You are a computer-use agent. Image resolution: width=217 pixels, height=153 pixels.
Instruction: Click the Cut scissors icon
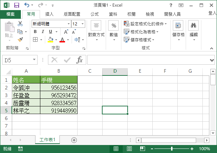[x=20, y=24]
